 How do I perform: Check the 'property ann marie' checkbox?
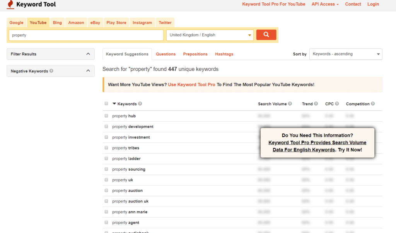click(x=106, y=212)
